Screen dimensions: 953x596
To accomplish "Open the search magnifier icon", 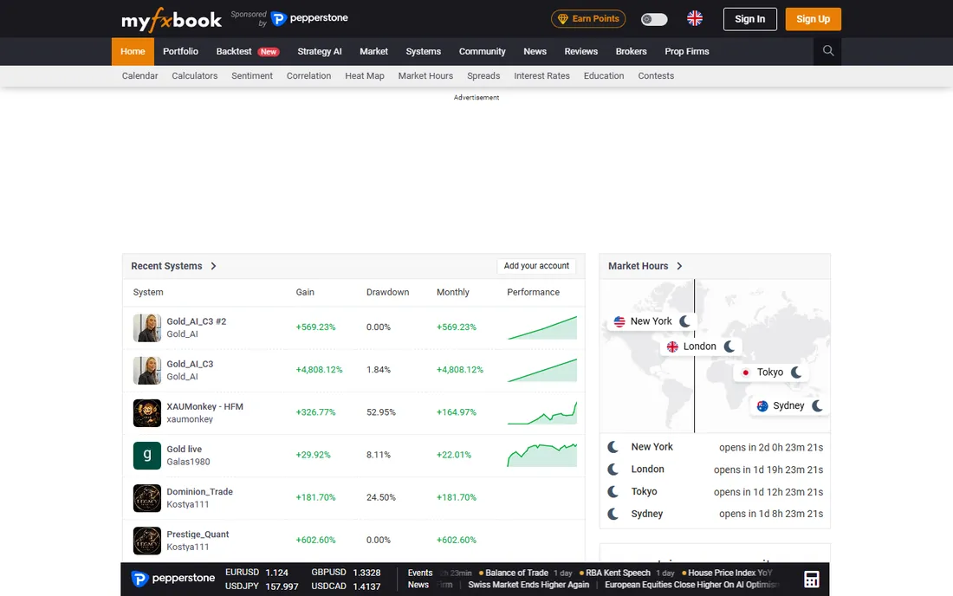I will pyautogui.click(x=827, y=51).
